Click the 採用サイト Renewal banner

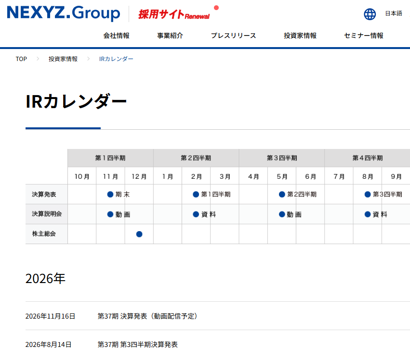tap(178, 13)
